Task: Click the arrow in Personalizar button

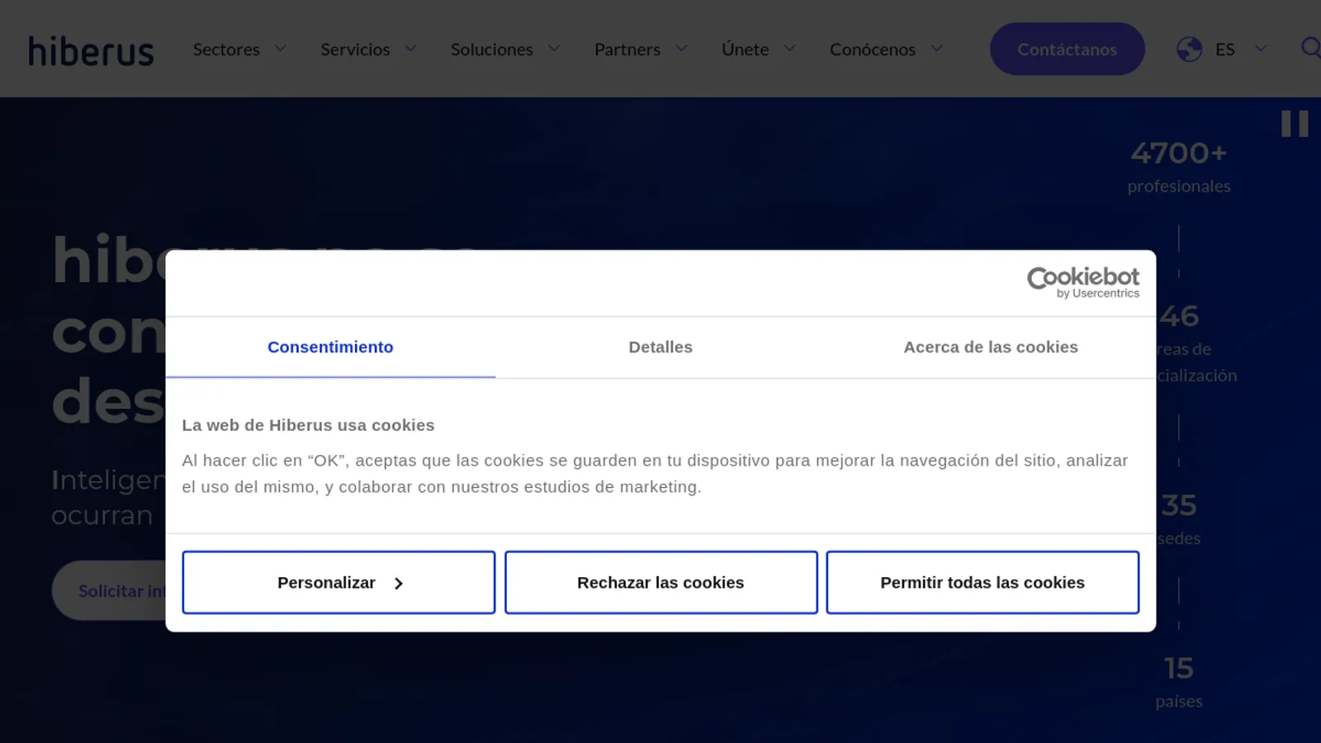Action: (399, 584)
